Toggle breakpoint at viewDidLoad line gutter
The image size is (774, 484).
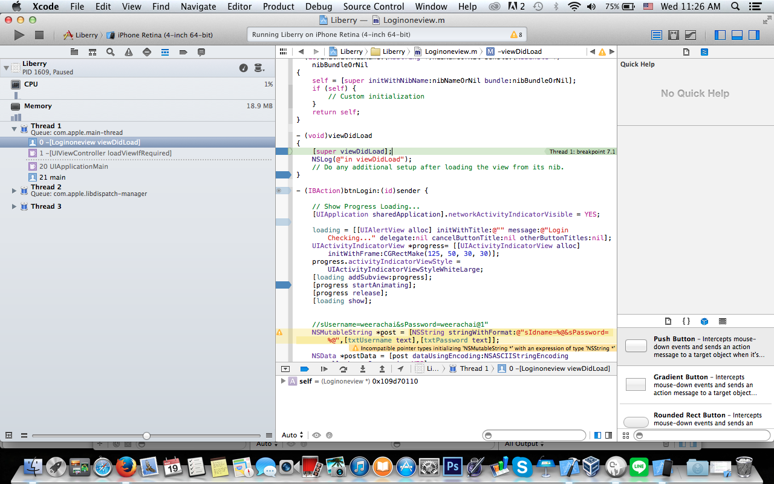click(283, 151)
